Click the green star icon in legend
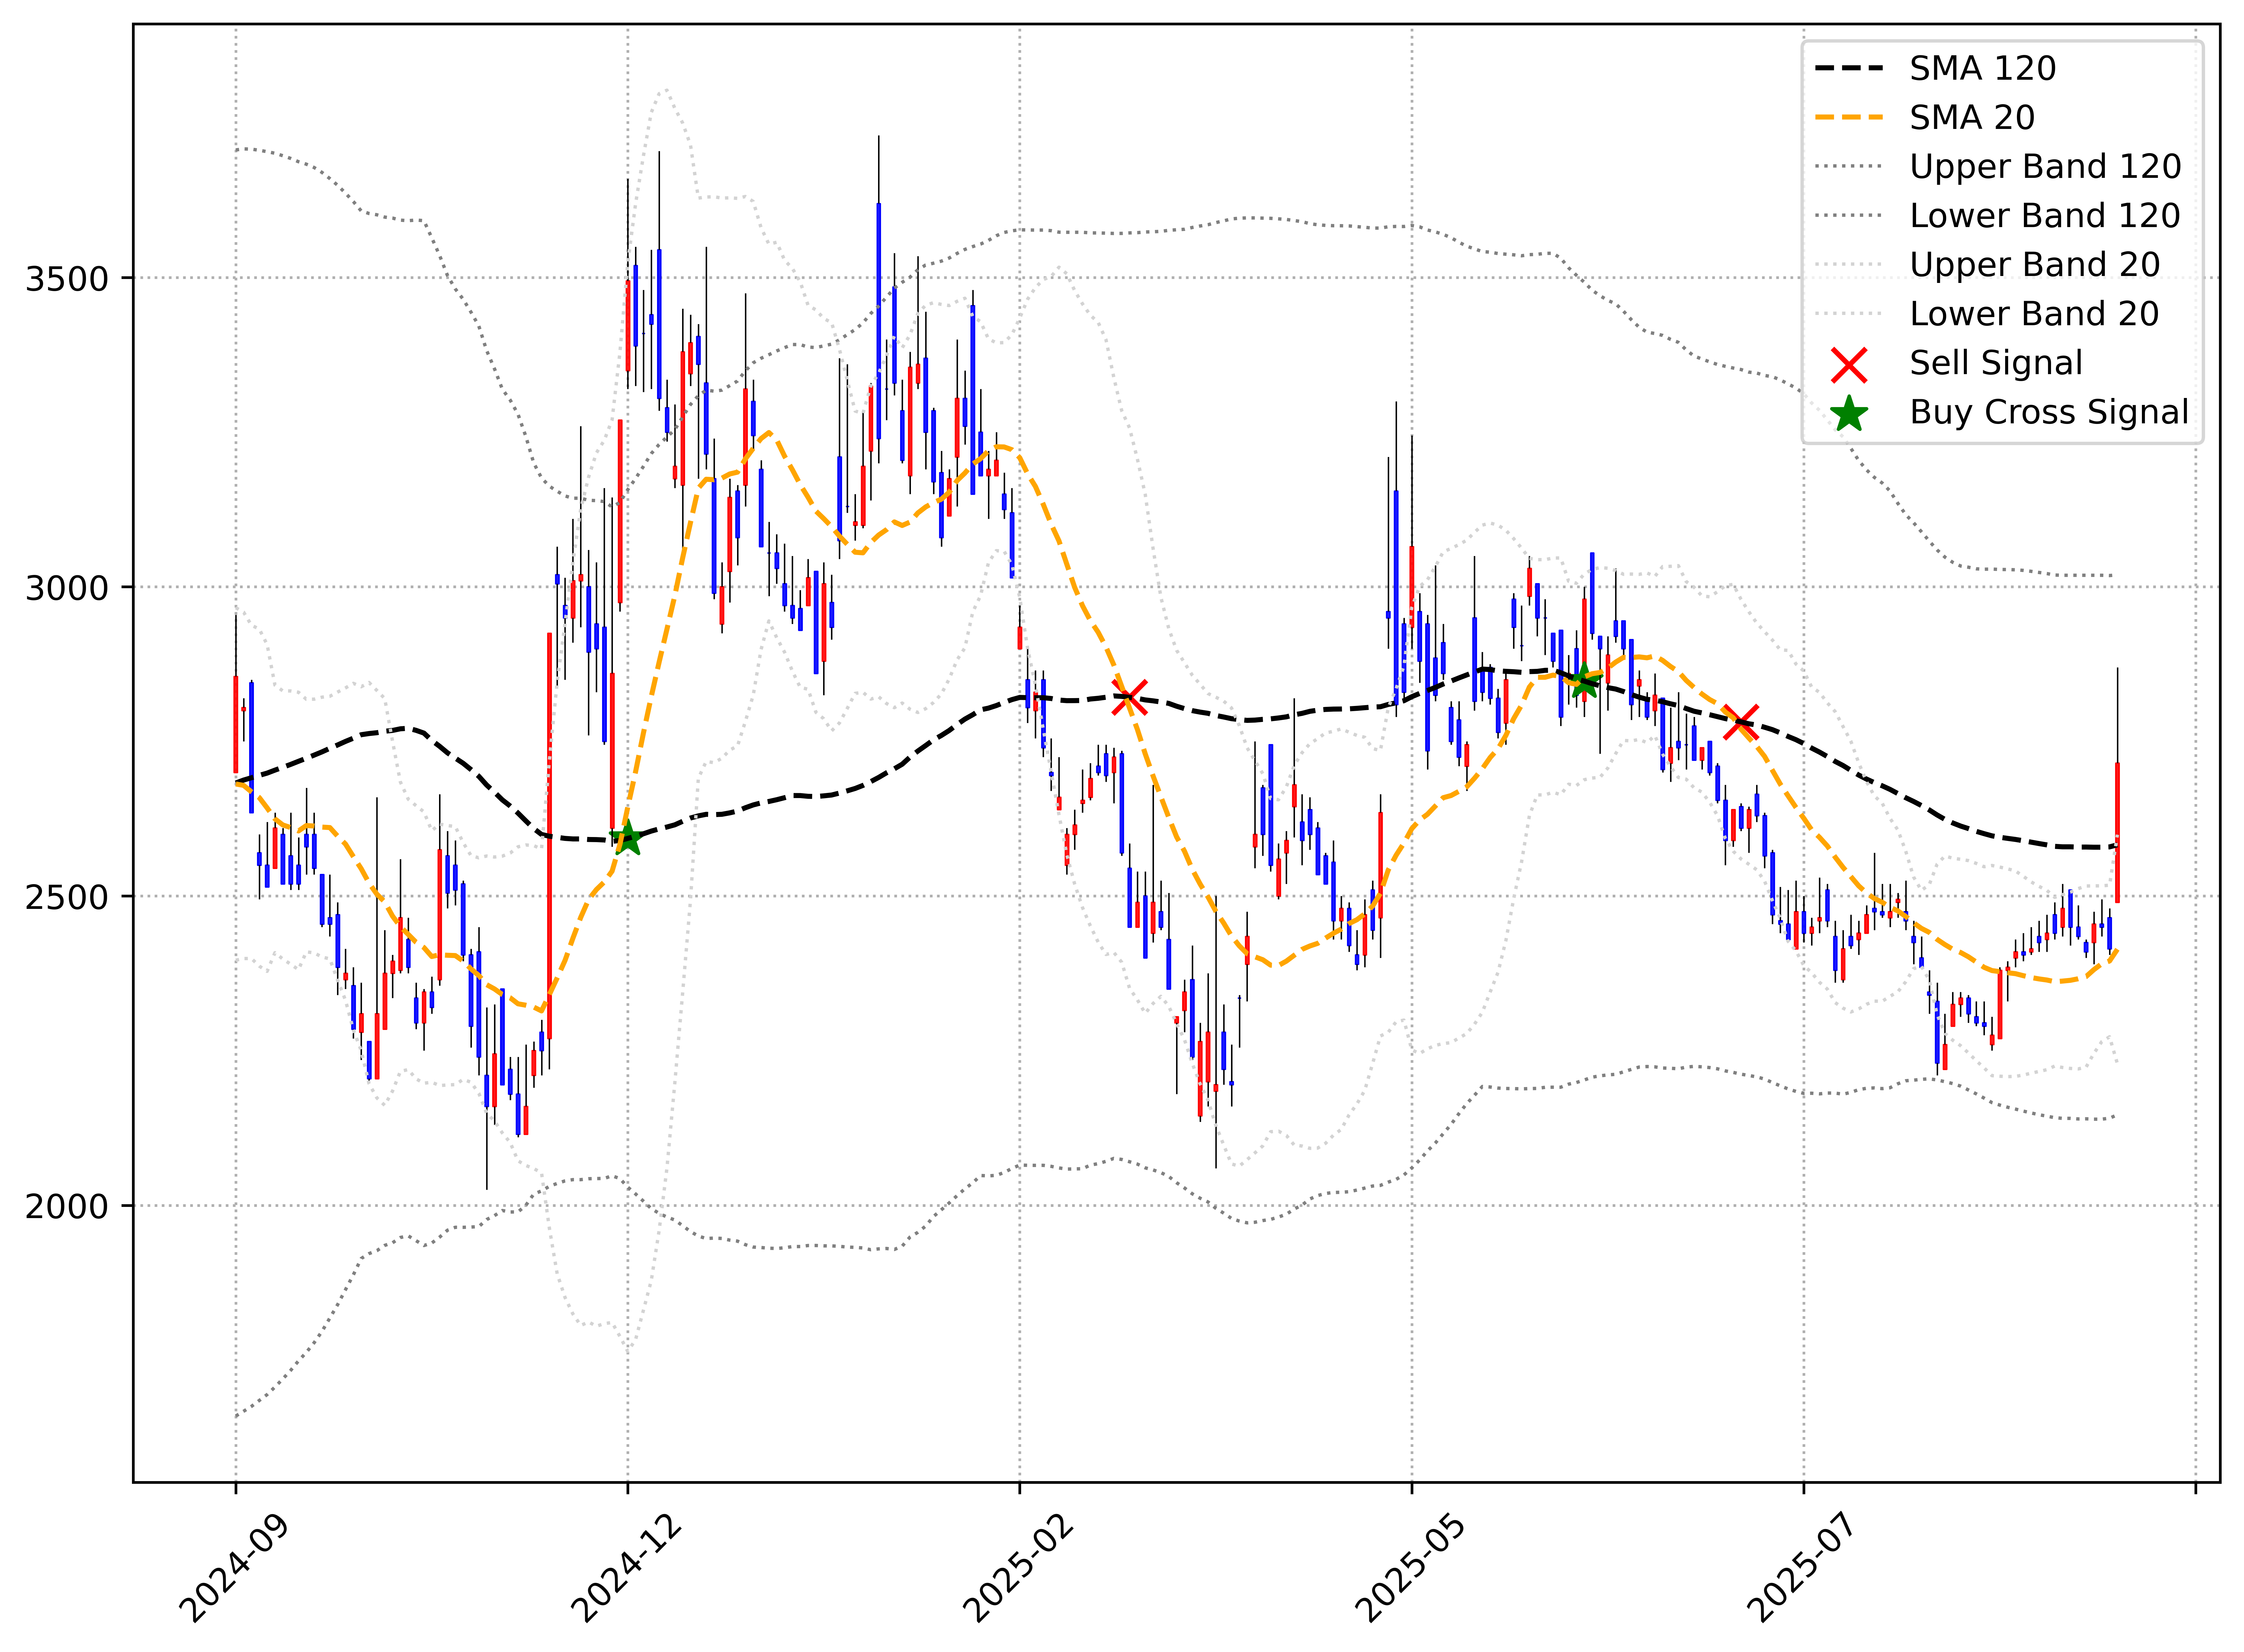2244x1652 pixels. pyautogui.click(x=1849, y=414)
